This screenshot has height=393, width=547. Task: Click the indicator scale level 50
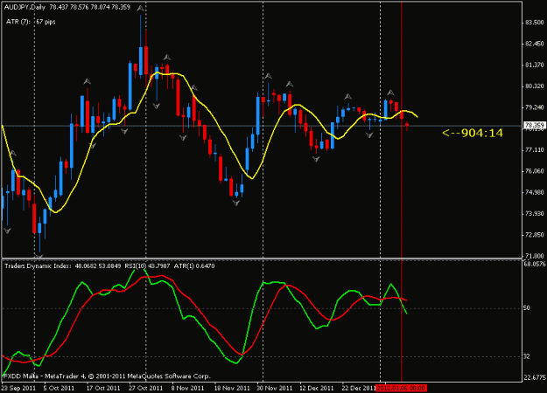coord(527,307)
